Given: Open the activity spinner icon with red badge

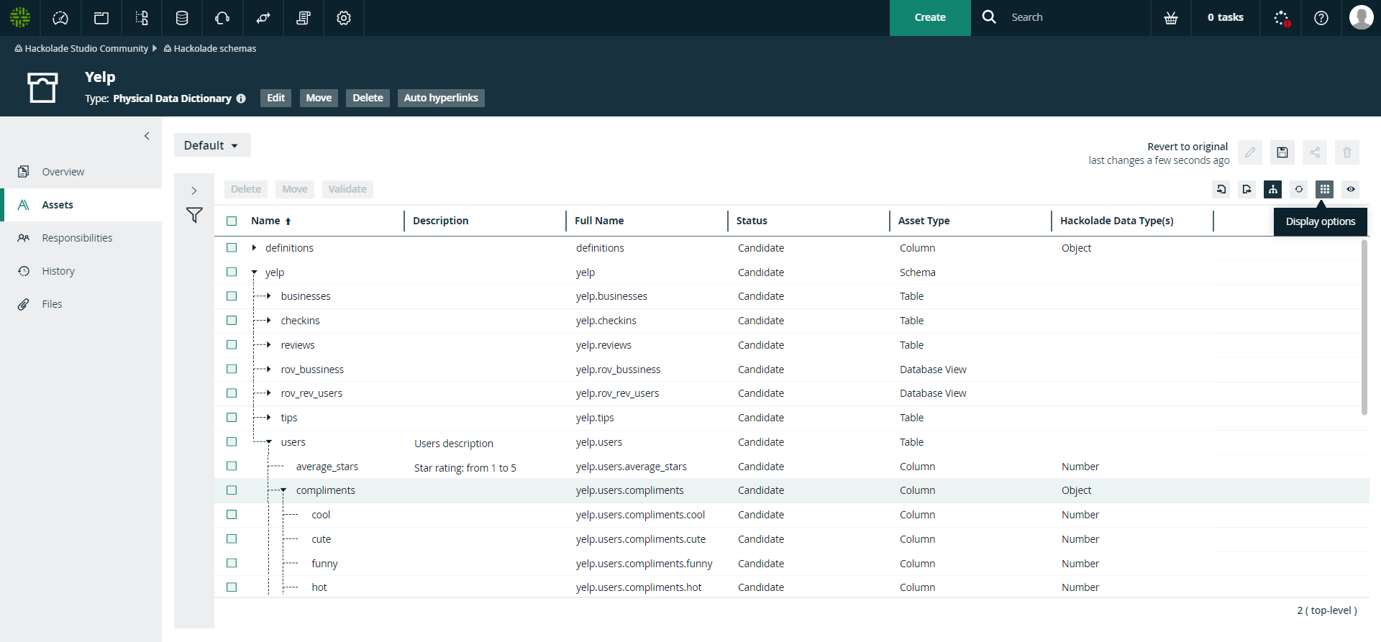Looking at the screenshot, I should tap(1282, 18).
